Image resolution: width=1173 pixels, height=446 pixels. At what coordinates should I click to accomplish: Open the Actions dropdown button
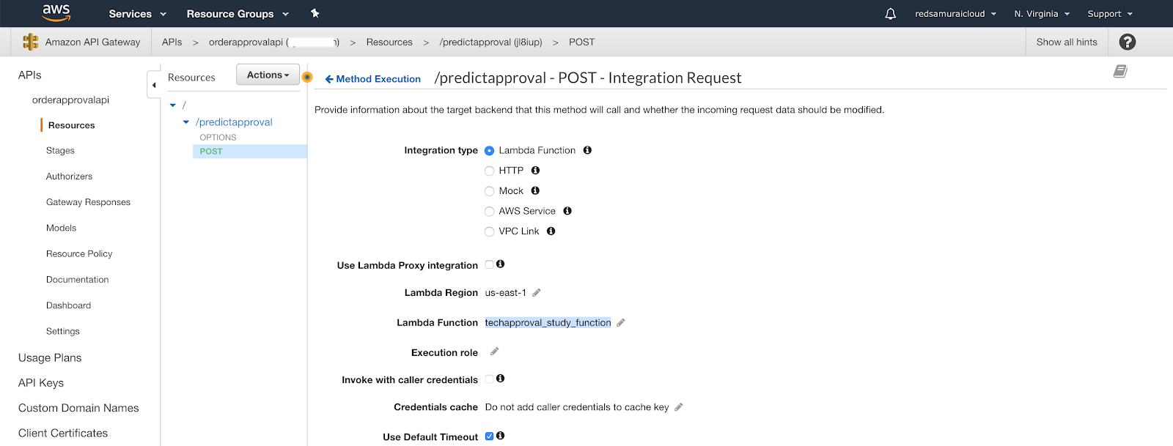coord(268,75)
